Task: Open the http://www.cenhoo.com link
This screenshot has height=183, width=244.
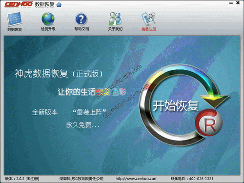Action: [136, 179]
